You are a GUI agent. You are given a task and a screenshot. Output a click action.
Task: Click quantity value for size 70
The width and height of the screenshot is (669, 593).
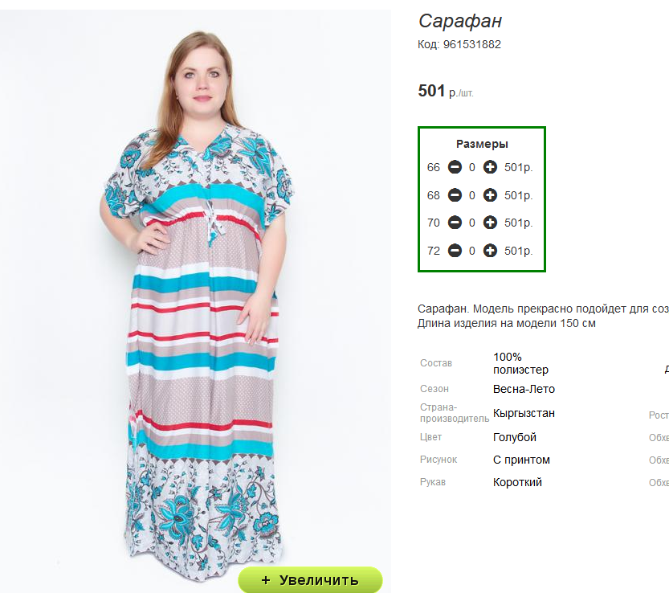point(472,223)
